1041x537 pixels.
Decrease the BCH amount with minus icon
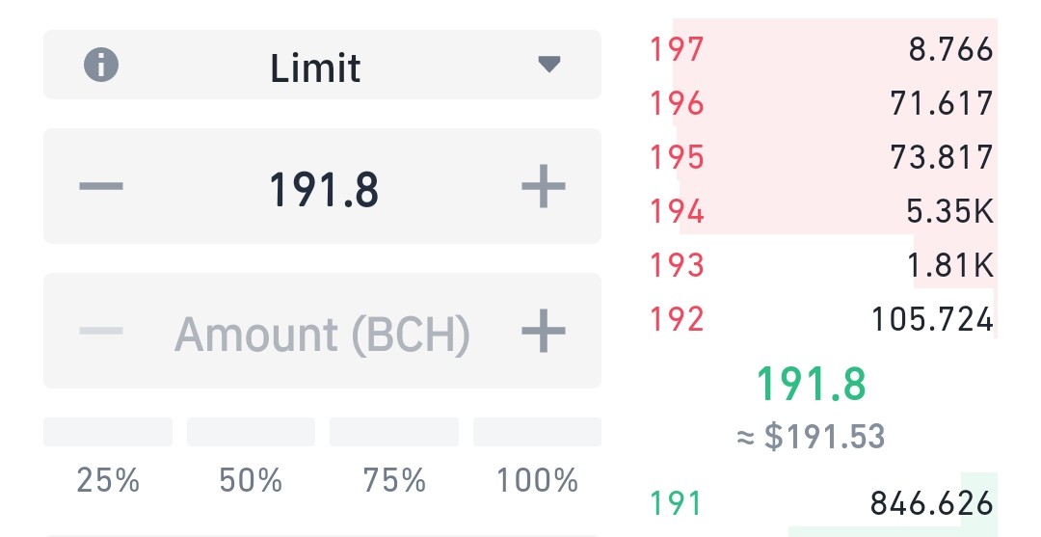coord(101,331)
